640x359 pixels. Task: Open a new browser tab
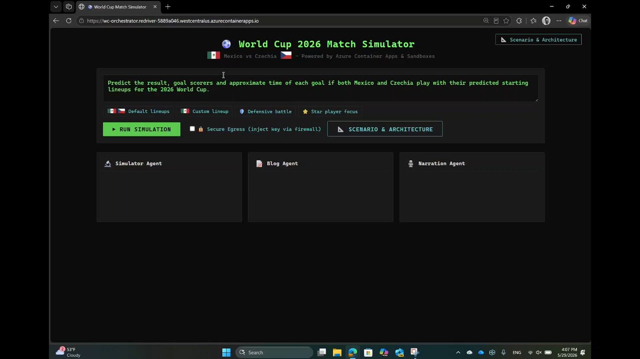[x=168, y=7]
